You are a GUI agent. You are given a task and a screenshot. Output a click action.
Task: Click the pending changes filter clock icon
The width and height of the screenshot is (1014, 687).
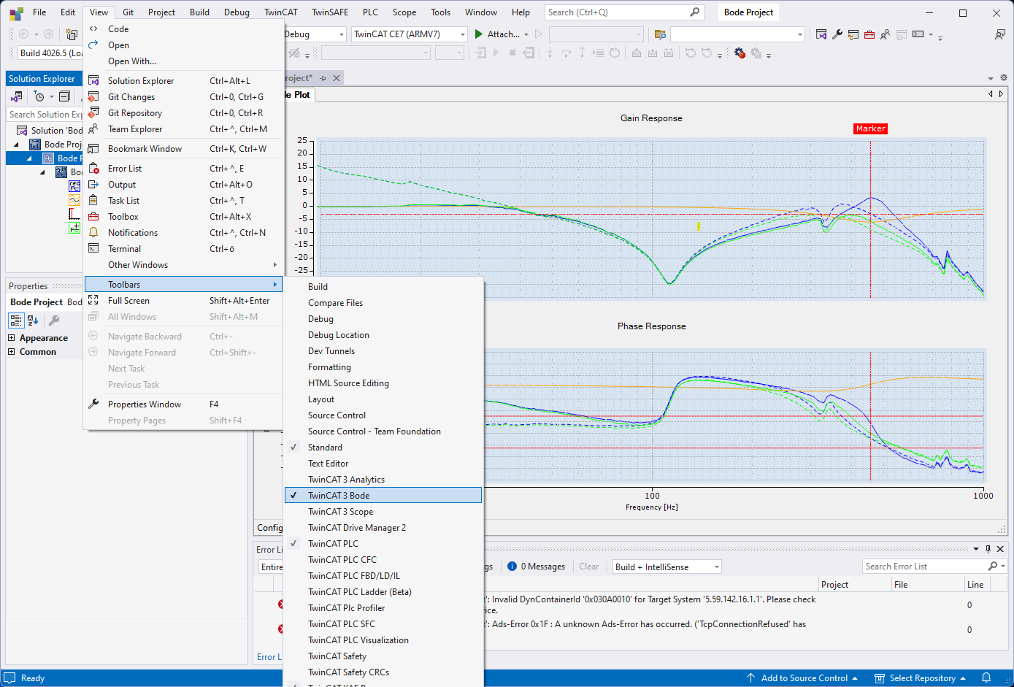(39, 96)
